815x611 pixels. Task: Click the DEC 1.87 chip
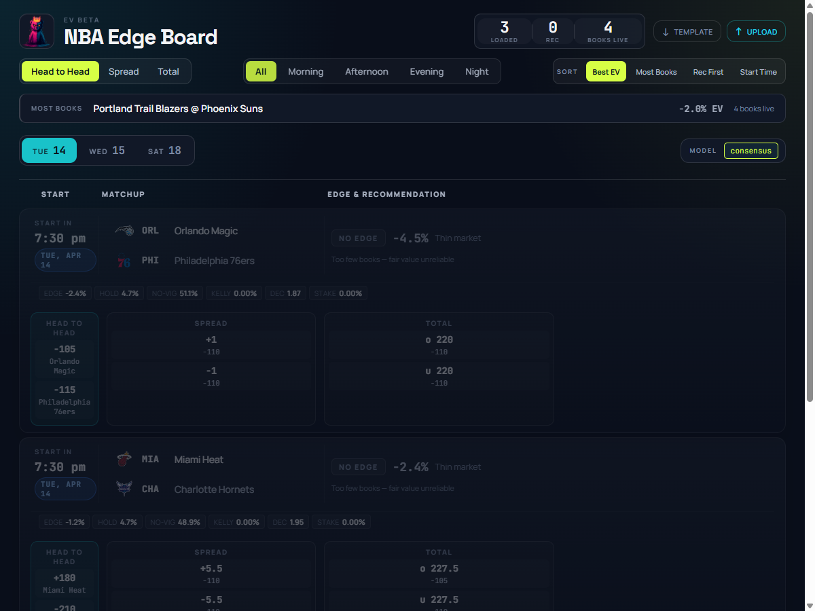tap(285, 293)
